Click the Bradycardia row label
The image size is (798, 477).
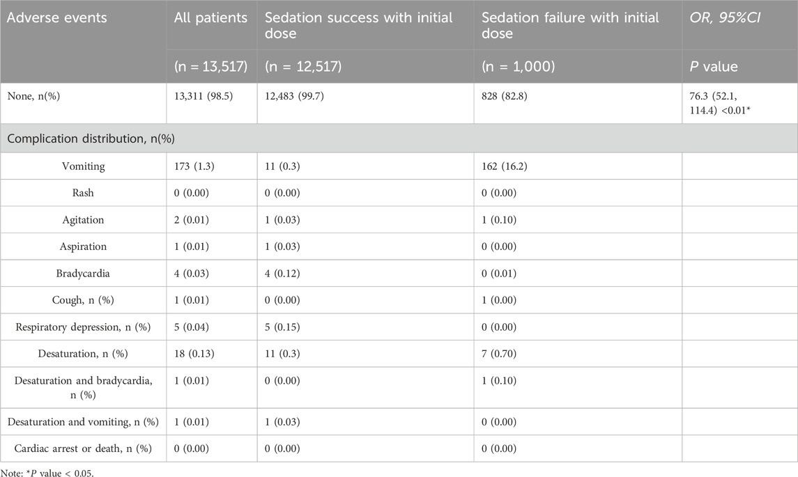[x=83, y=274]
